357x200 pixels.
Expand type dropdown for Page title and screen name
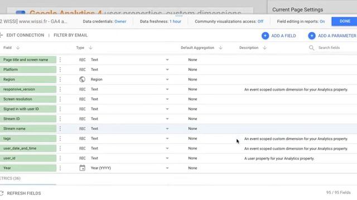pyautogui.click(x=167, y=60)
